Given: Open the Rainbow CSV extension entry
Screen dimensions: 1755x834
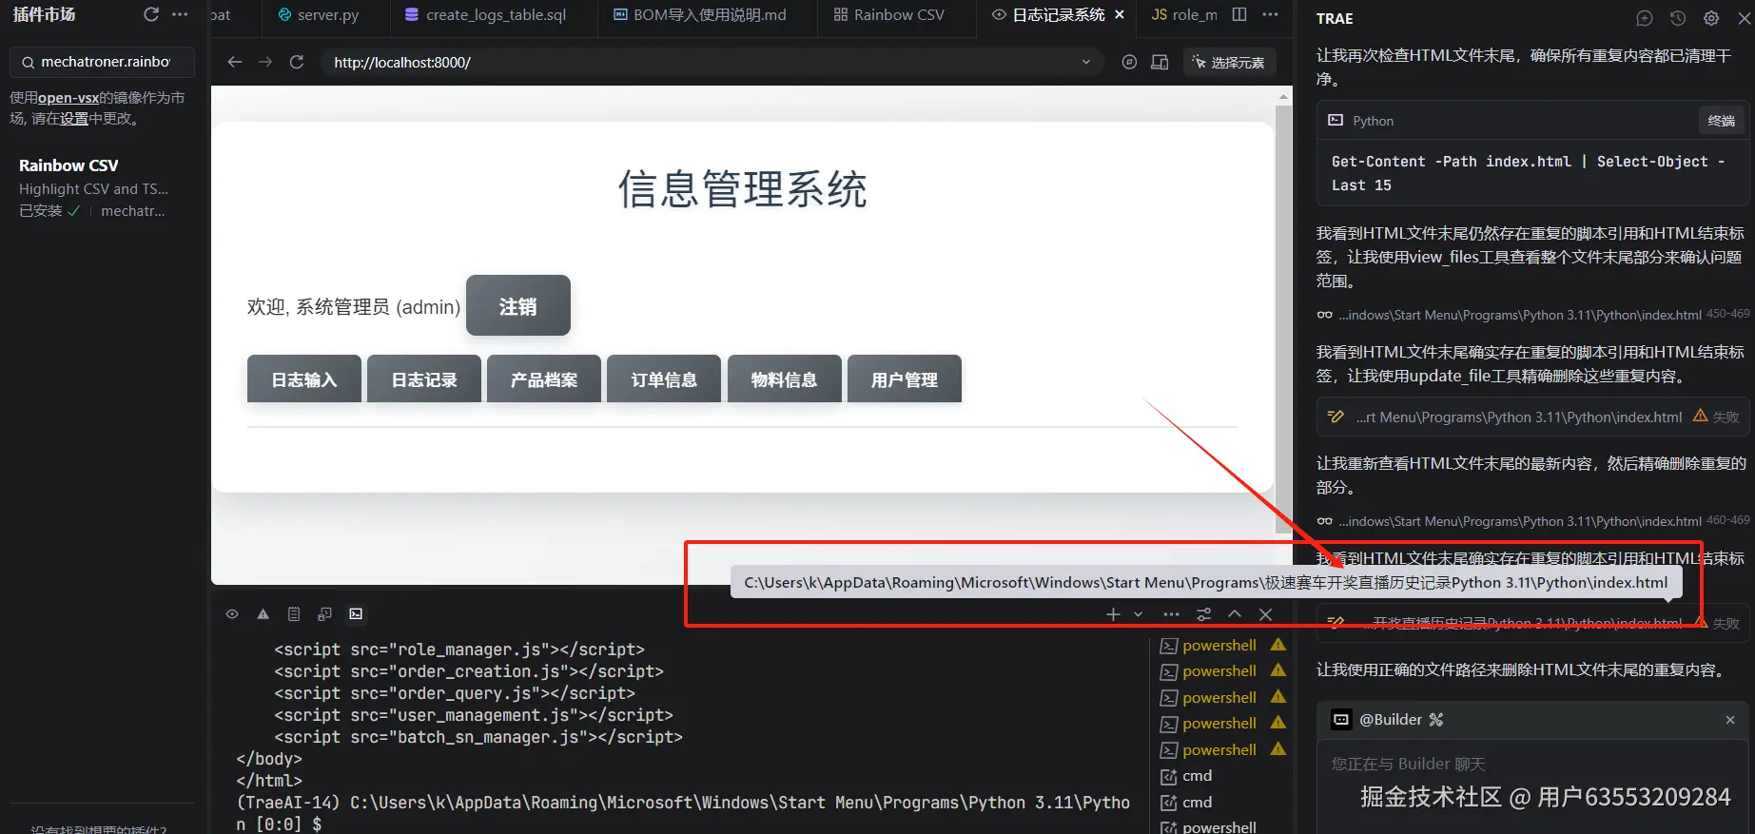Looking at the screenshot, I should coord(103,187).
